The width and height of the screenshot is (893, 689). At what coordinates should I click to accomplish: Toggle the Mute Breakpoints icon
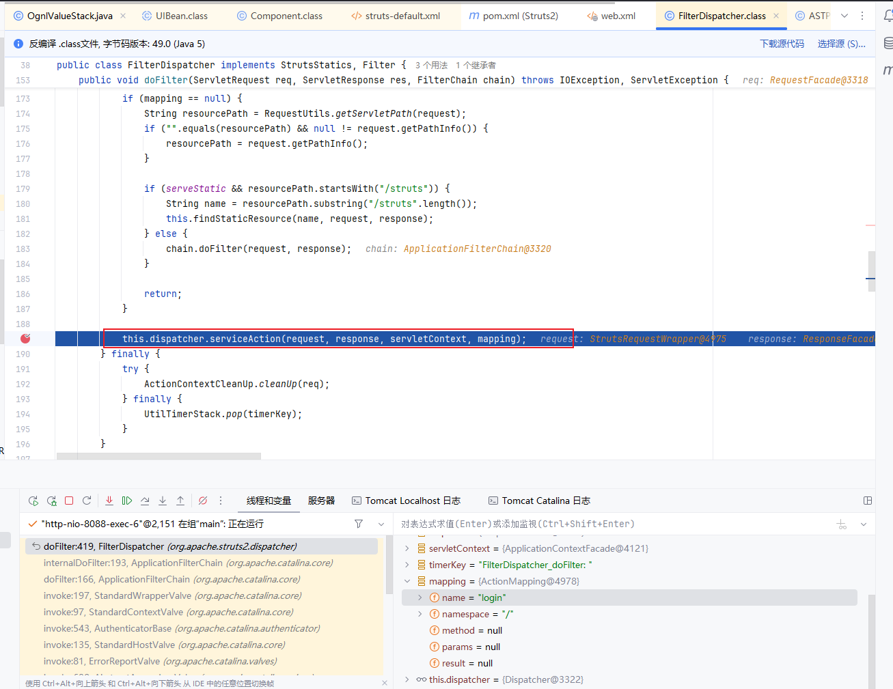(203, 501)
